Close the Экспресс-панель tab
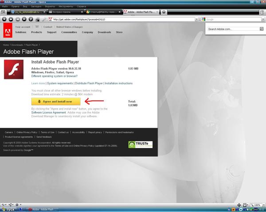This screenshot has height=212, width=266. click(x=82, y=12)
